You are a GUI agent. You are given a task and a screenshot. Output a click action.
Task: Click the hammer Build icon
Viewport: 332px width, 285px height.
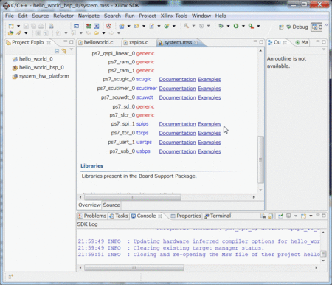click(187, 26)
